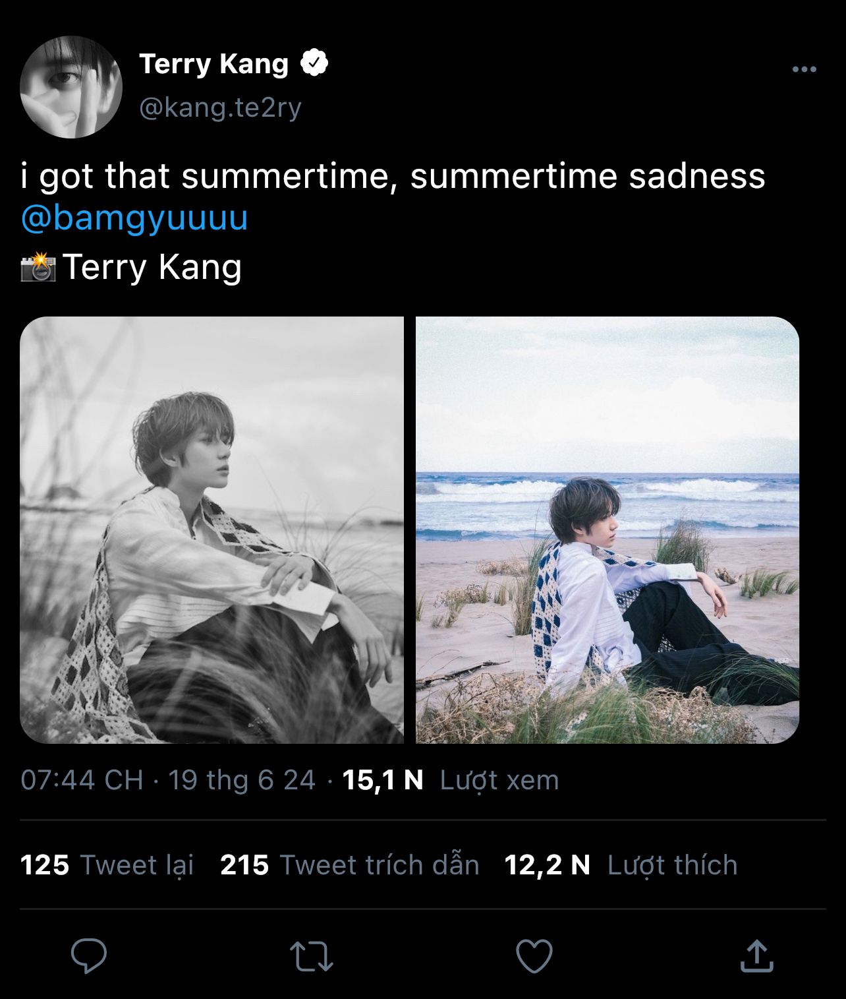Image resolution: width=846 pixels, height=999 pixels.
Task: Open the black and white beach photo
Action: tap(211, 530)
